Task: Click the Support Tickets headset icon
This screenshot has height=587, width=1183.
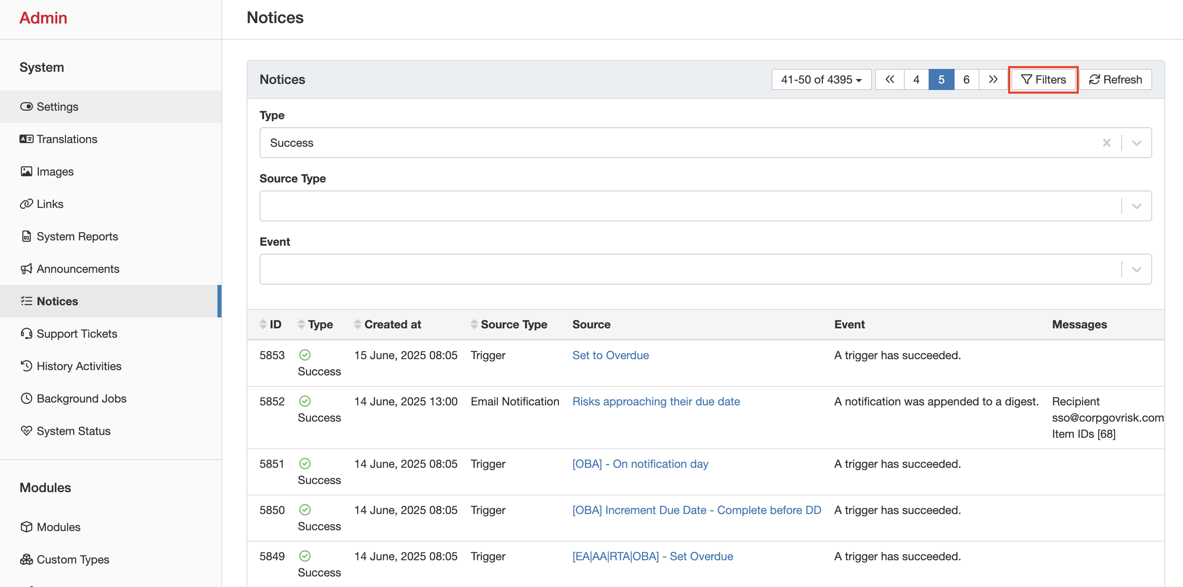Action: 26,334
